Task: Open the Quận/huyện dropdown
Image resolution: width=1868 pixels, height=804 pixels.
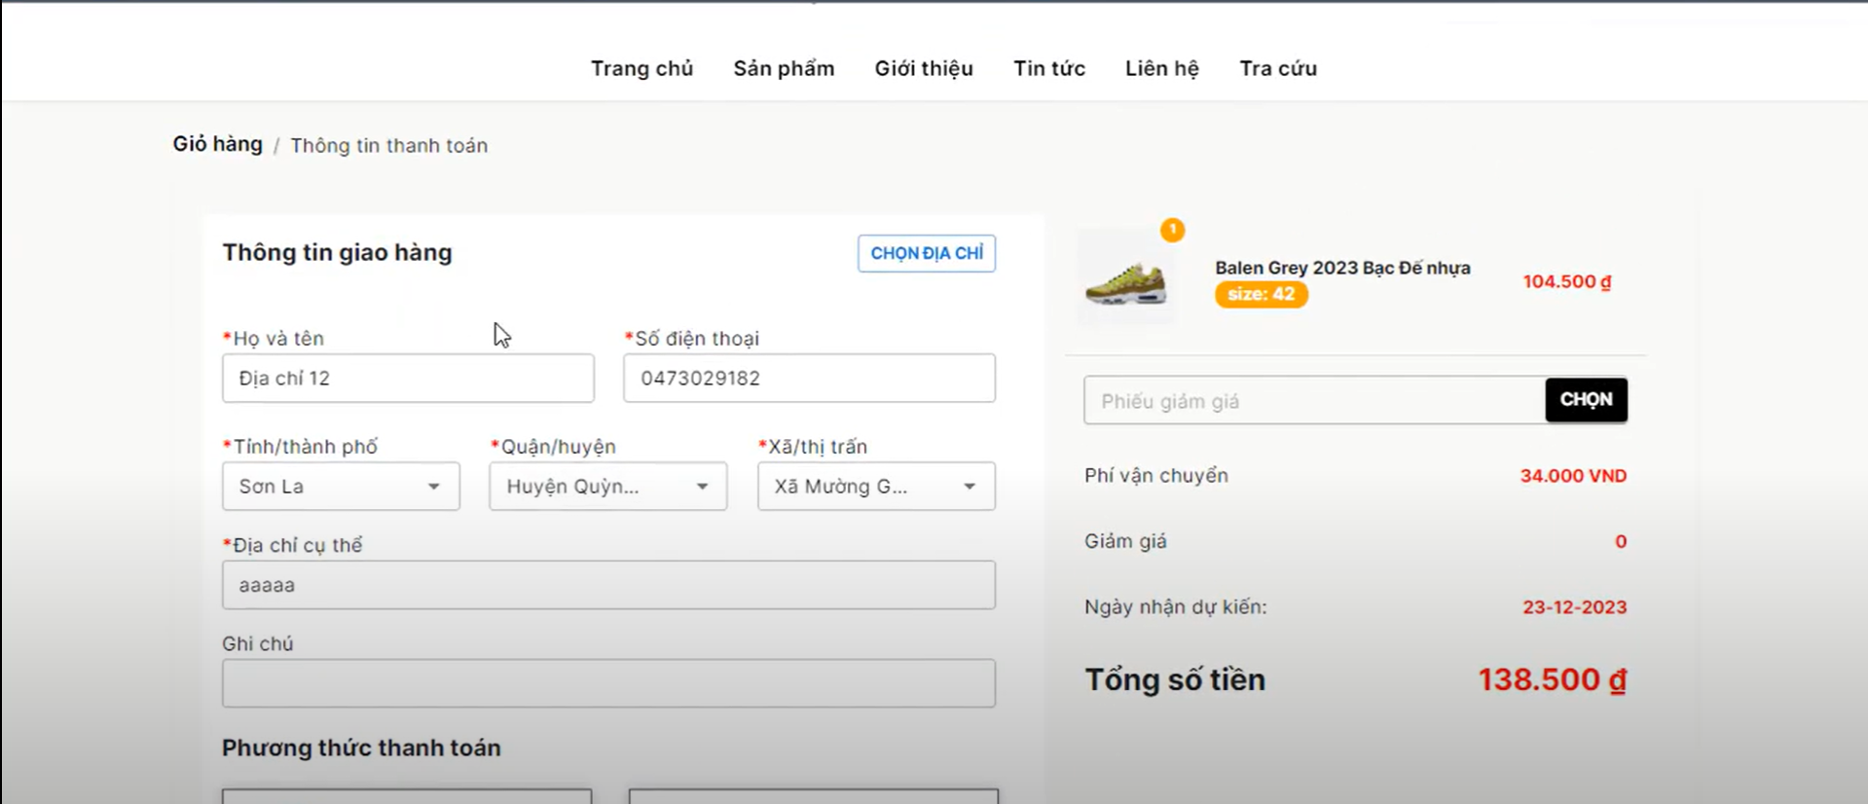Action: [607, 486]
